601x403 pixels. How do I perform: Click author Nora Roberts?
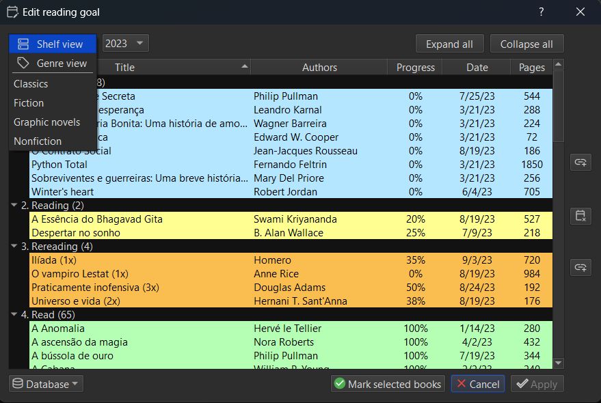284,342
